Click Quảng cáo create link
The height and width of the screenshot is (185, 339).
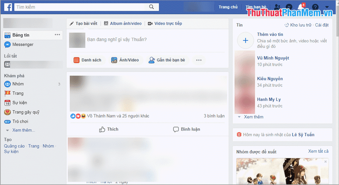point(14,146)
